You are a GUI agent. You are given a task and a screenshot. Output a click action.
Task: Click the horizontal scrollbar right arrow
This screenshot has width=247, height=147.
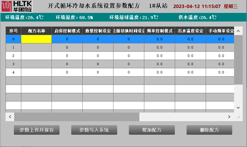(x=229, y=117)
